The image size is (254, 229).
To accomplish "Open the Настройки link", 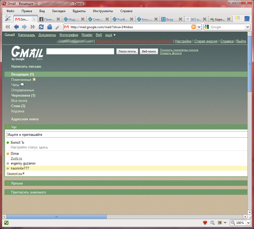I will pyautogui.click(x=183, y=41).
